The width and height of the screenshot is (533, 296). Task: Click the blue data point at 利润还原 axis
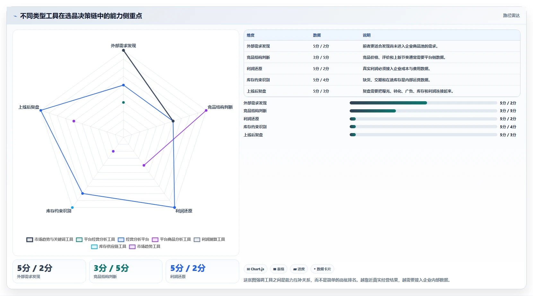175,208
